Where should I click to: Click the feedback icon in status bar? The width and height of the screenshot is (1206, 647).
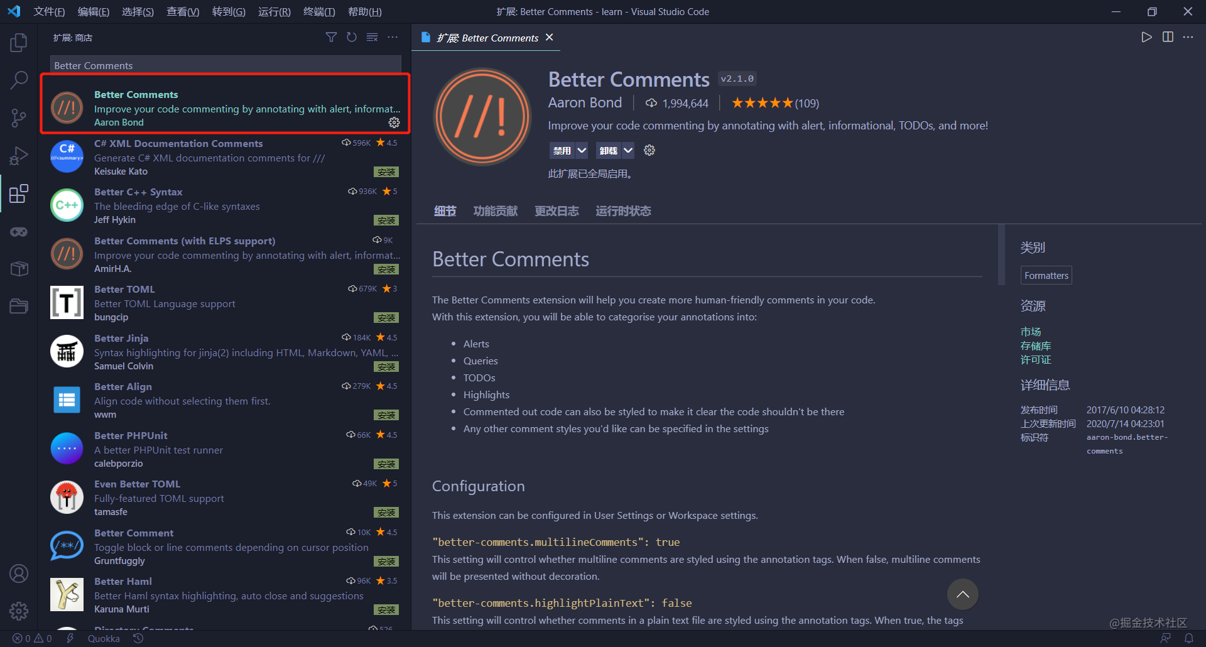click(x=1165, y=638)
